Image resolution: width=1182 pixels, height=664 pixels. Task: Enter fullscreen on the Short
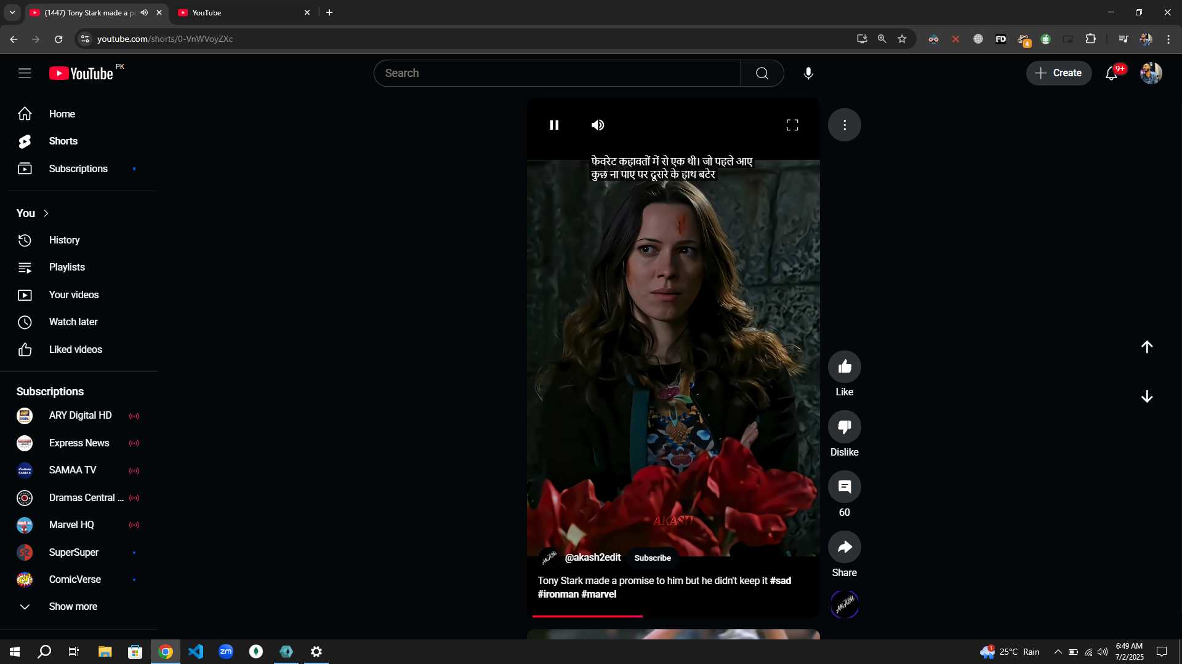click(792, 125)
